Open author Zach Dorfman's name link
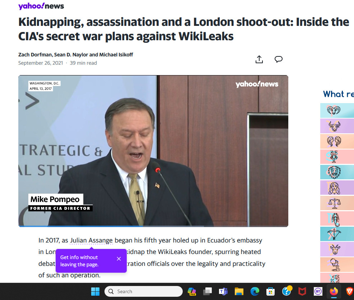Screen dimensions: 354x300 pyautogui.click(x=35, y=55)
